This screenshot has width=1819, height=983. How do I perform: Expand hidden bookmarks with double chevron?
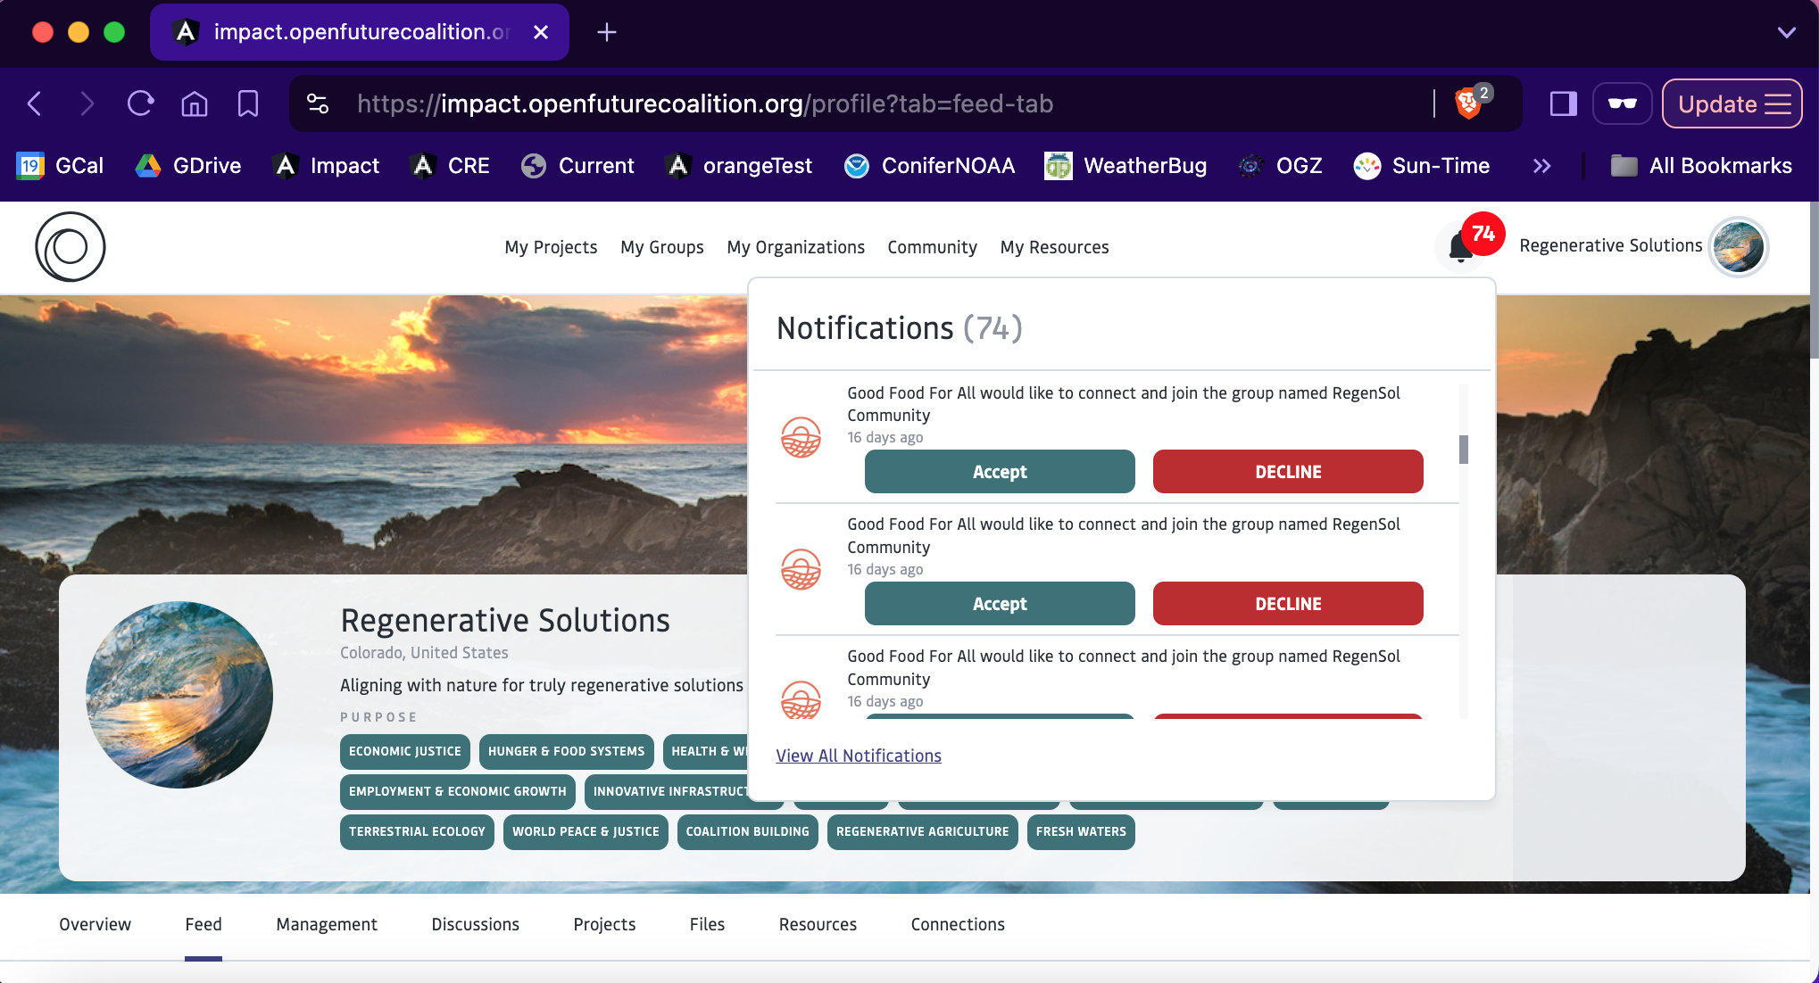1541,166
